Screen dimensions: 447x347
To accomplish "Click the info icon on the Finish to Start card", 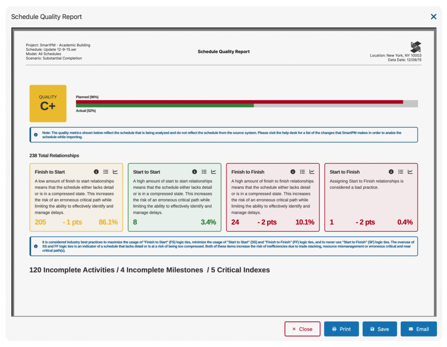I will [96, 172].
